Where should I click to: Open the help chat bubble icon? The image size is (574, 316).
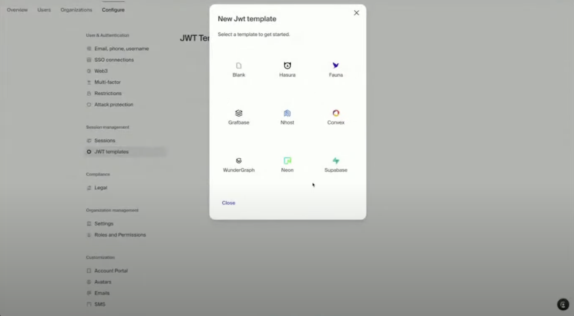coord(563,304)
